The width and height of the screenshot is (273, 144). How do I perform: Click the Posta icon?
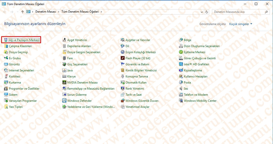(x=181, y=83)
